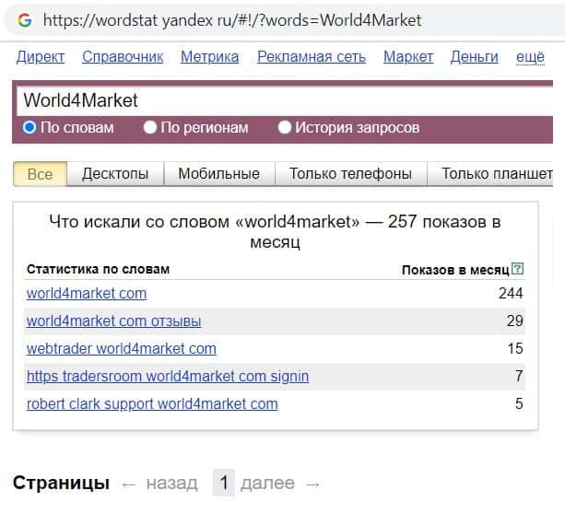Open the 'Мобильные' tab

point(218,173)
